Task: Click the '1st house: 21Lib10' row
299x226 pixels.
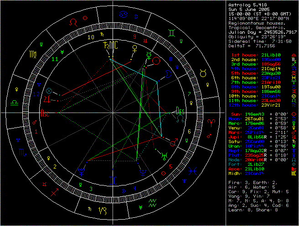Action: pyautogui.click(x=256, y=55)
